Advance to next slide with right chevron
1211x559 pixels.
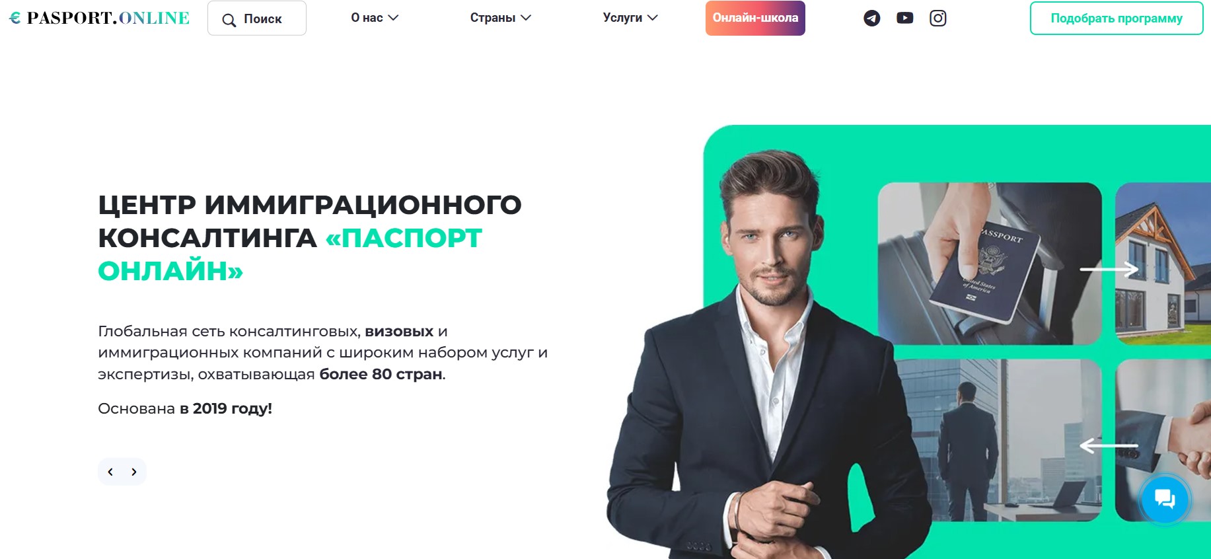(x=134, y=472)
